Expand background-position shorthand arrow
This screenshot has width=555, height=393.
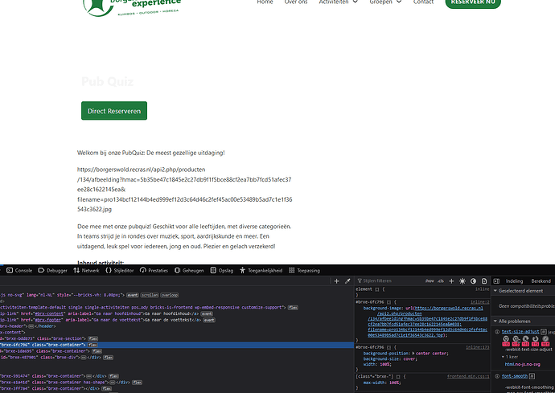413,354
